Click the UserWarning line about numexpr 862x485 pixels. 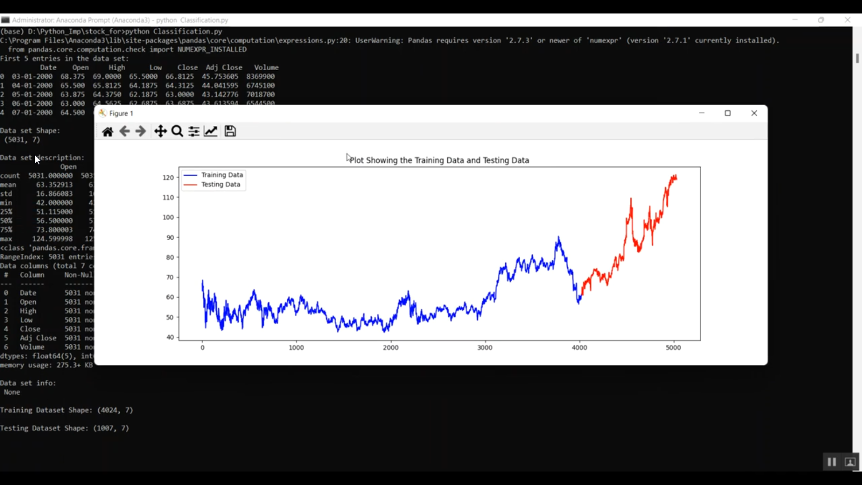[x=390, y=41]
